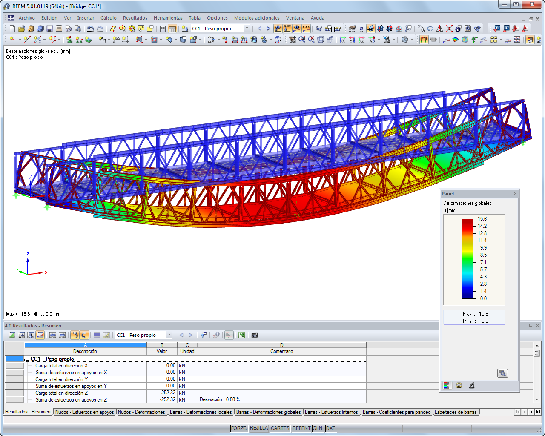Toggle CARTES in the status bar
Image resolution: width=545 pixels, height=436 pixels.
coord(280,428)
